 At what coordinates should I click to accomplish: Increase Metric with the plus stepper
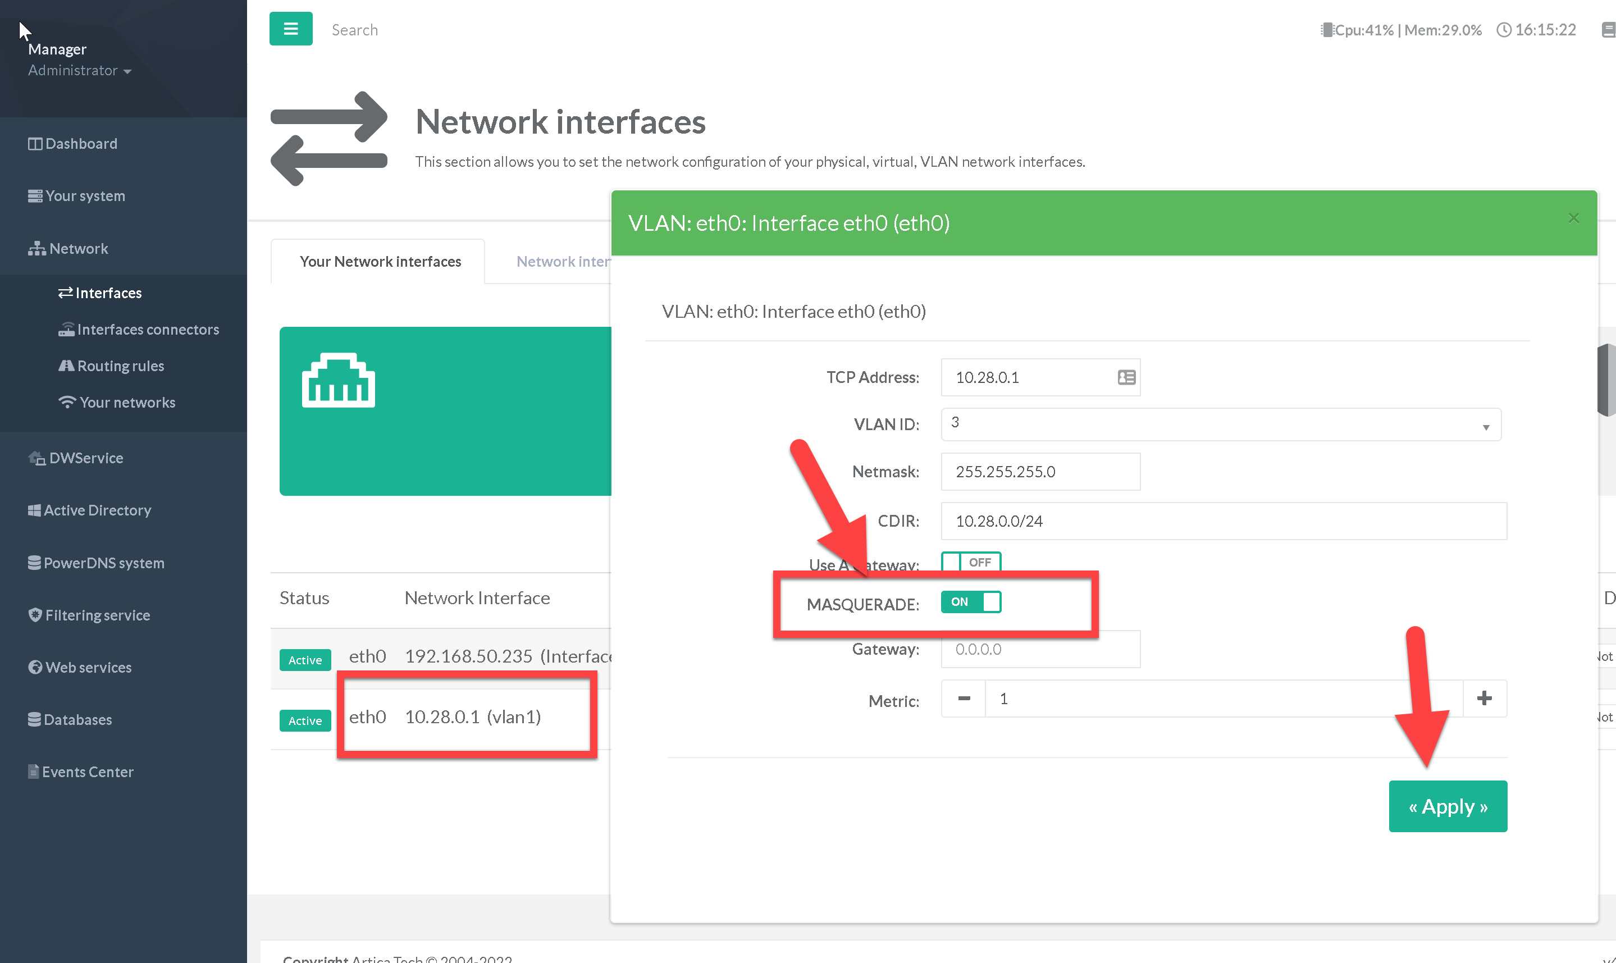click(x=1483, y=699)
